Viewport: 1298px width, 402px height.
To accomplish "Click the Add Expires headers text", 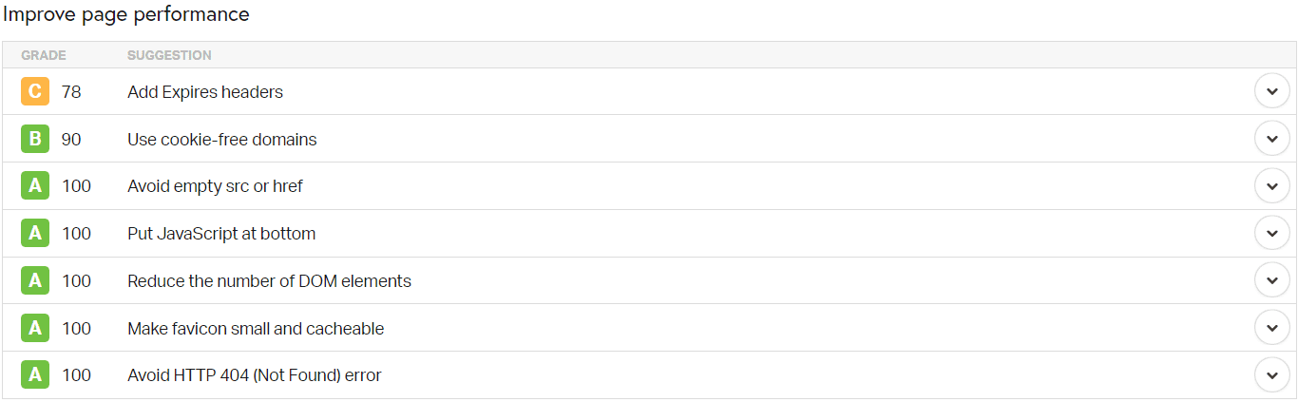I will click(x=205, y=92).
